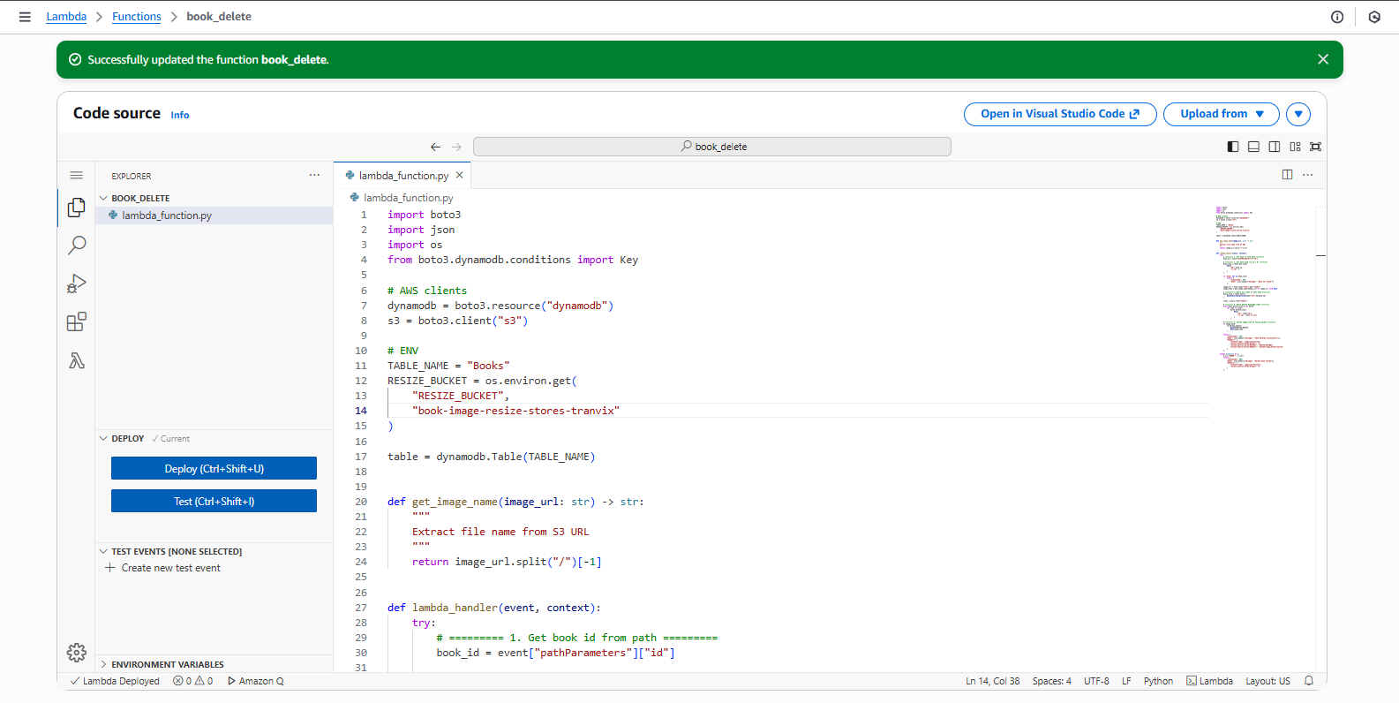Select the Python language mode
The image size is (1399, 703).
[x=1158, y=681]
